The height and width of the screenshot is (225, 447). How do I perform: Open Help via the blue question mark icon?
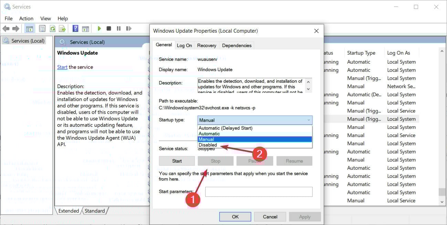tap(75, 29)
